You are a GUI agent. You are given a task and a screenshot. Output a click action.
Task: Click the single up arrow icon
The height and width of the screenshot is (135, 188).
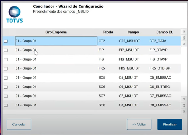pyautogui.click(x=184, y=44)
